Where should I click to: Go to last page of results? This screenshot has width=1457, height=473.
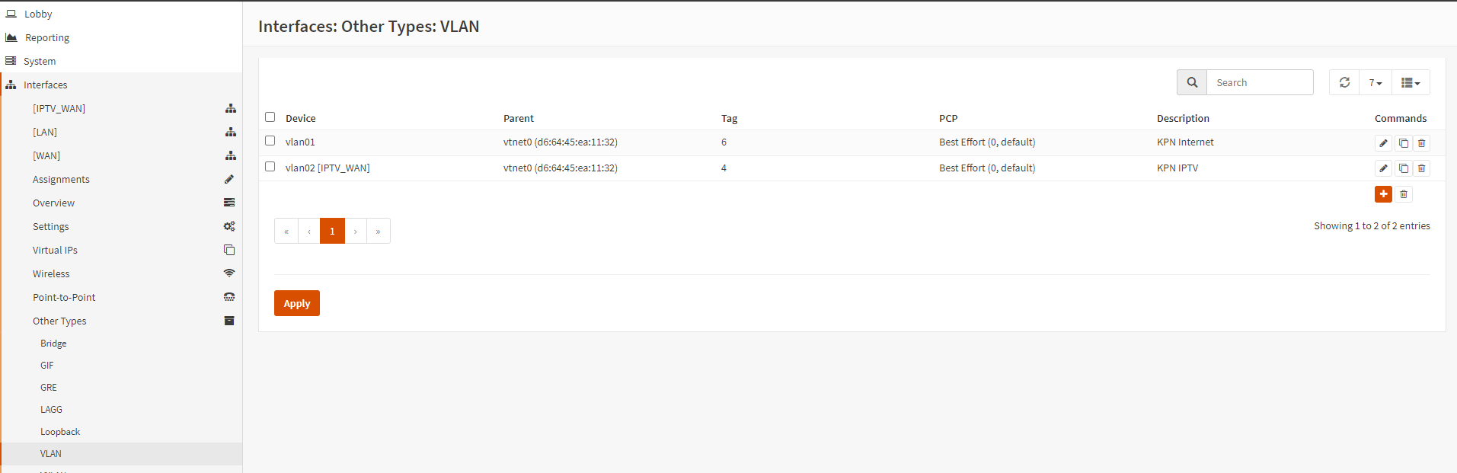tap(379, 231)
